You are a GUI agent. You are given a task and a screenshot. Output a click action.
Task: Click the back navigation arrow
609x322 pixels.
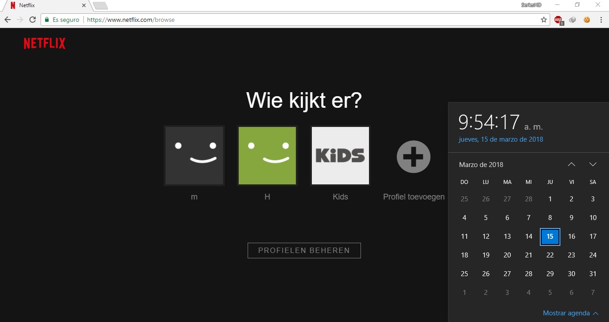click(x=8, y=20)
